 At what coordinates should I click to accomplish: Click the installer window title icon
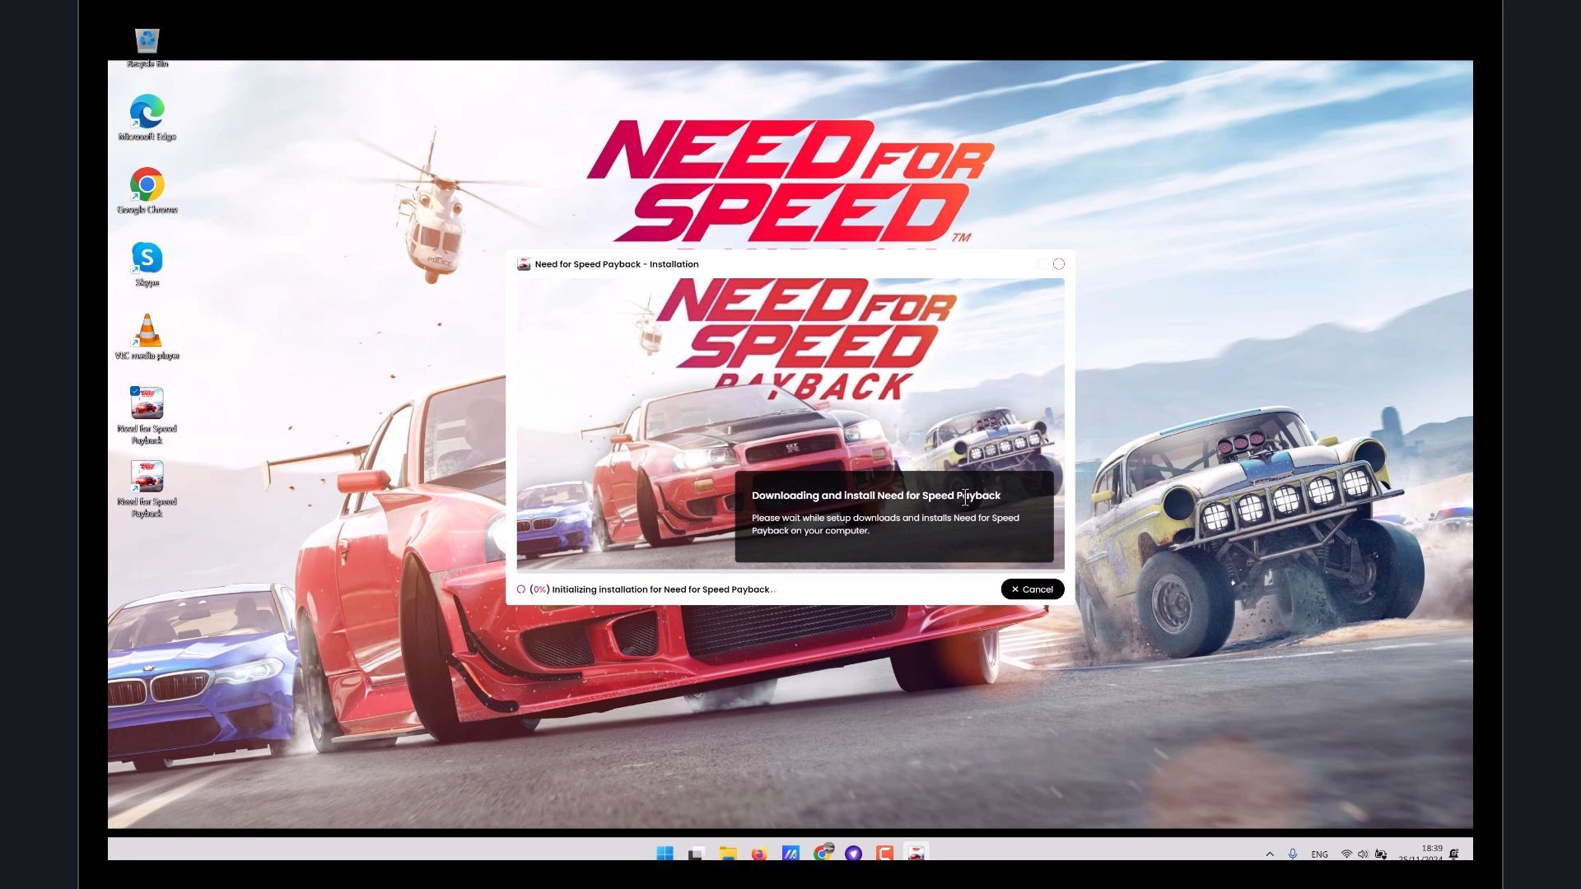point(524,264)
